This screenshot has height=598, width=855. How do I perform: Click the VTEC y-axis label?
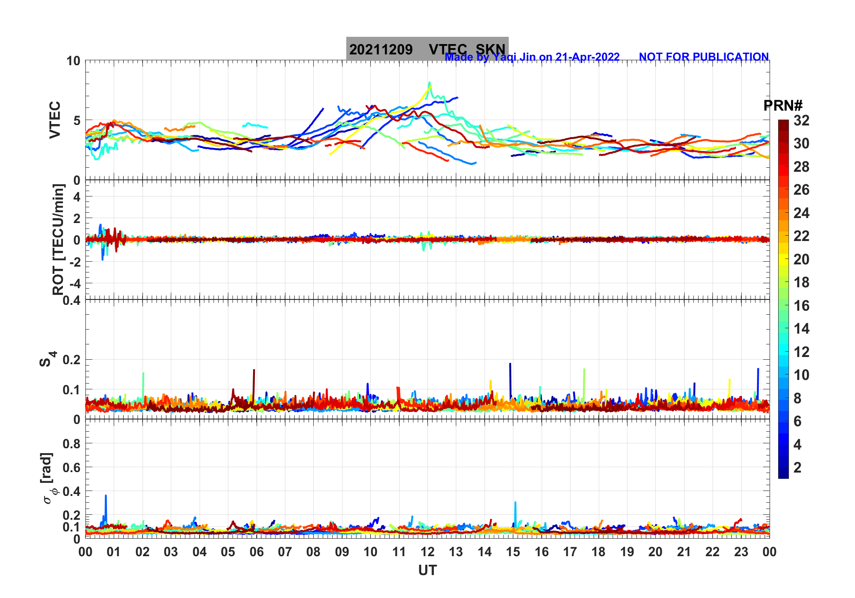(55, 120)
